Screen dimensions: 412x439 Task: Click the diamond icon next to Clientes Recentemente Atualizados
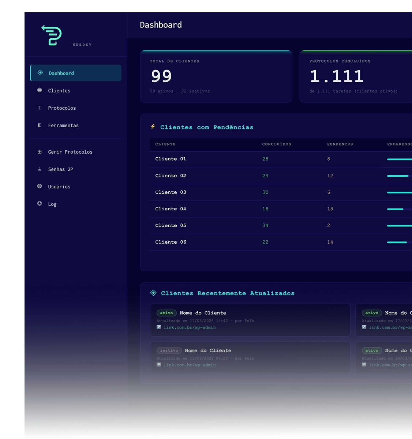tap(153, 292)
